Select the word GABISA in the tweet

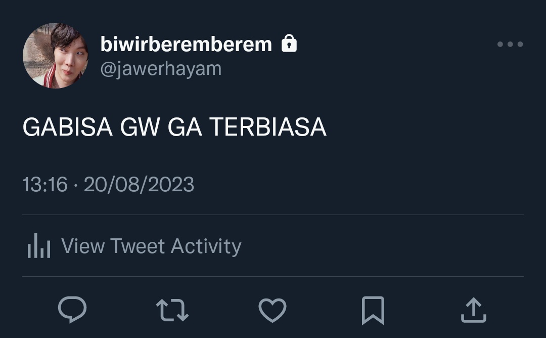point(68,127)
